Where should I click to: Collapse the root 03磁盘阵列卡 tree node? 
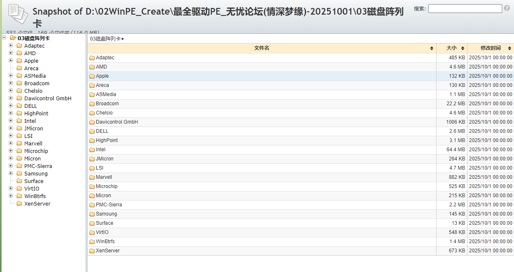coord(4,38)
